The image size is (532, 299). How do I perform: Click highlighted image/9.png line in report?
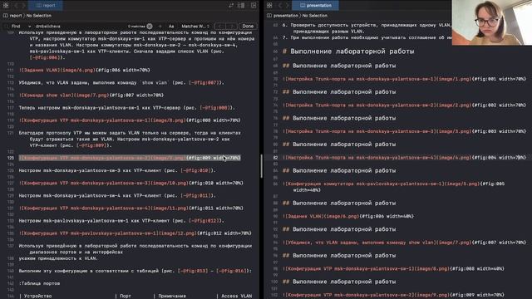pyautogui.click(x=130, y=158)
